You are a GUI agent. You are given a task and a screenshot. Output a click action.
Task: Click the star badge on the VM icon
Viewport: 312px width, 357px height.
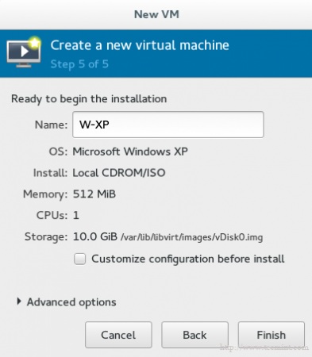pos(35,43)
